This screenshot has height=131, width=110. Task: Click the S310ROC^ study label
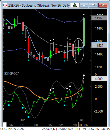12,74
